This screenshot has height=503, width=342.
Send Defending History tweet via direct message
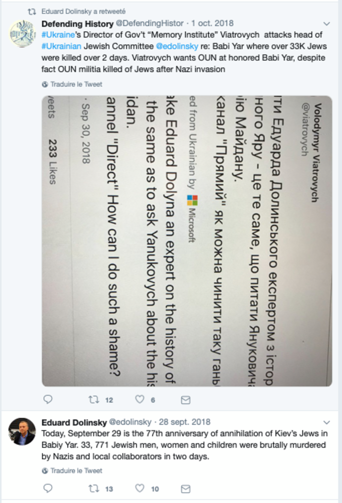point(185,400)
